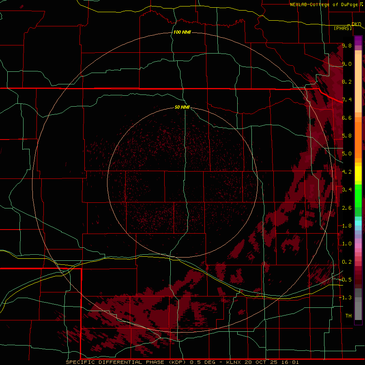Click the 1.8 value on the color scale
This screenshot has height=365, width=365.
click(x=347, y=226)
